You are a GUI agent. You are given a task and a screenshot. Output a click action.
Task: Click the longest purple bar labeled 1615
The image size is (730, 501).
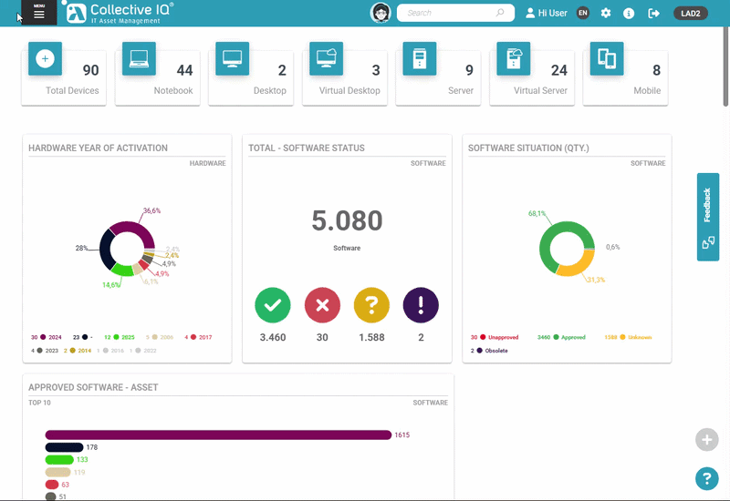click(x=217, y=435)
